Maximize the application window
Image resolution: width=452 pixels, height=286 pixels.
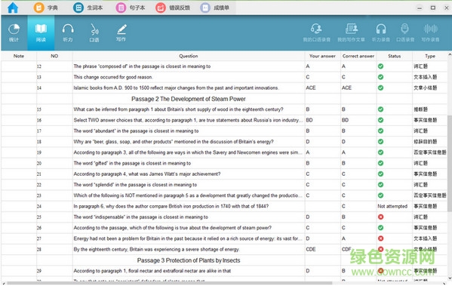point(432,8)
